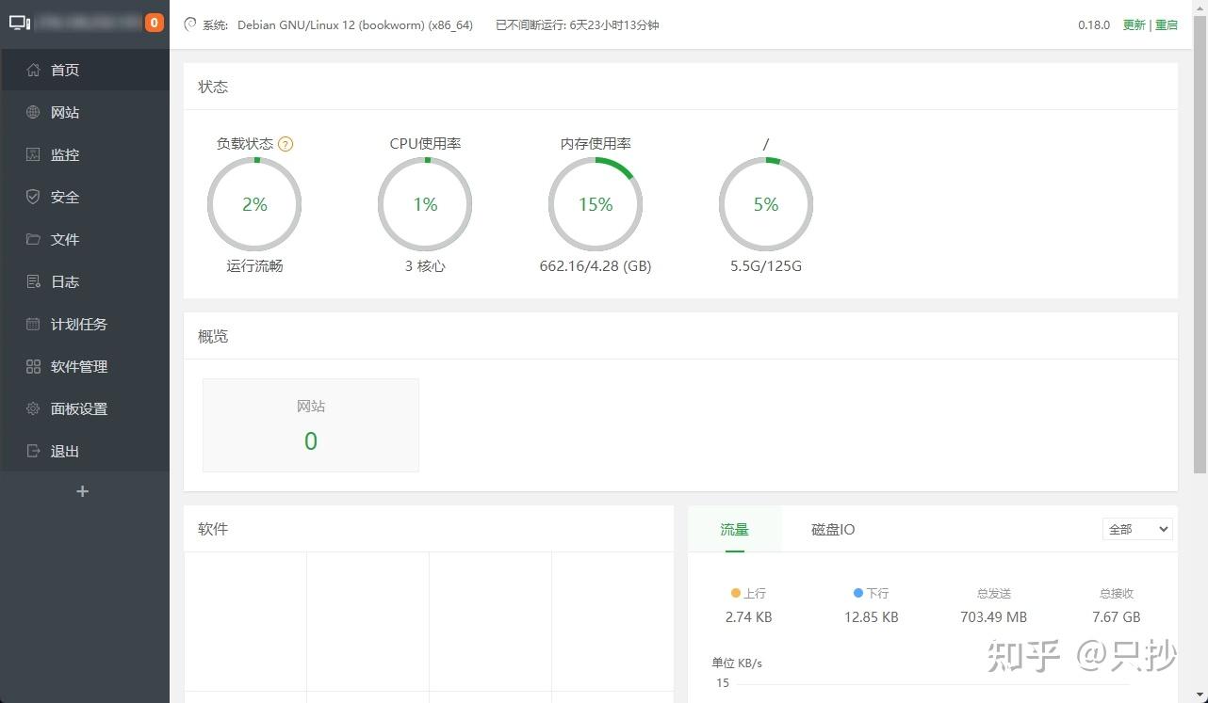
Task: Click the 负载状态 2% gauge
Action: point(254,204)
